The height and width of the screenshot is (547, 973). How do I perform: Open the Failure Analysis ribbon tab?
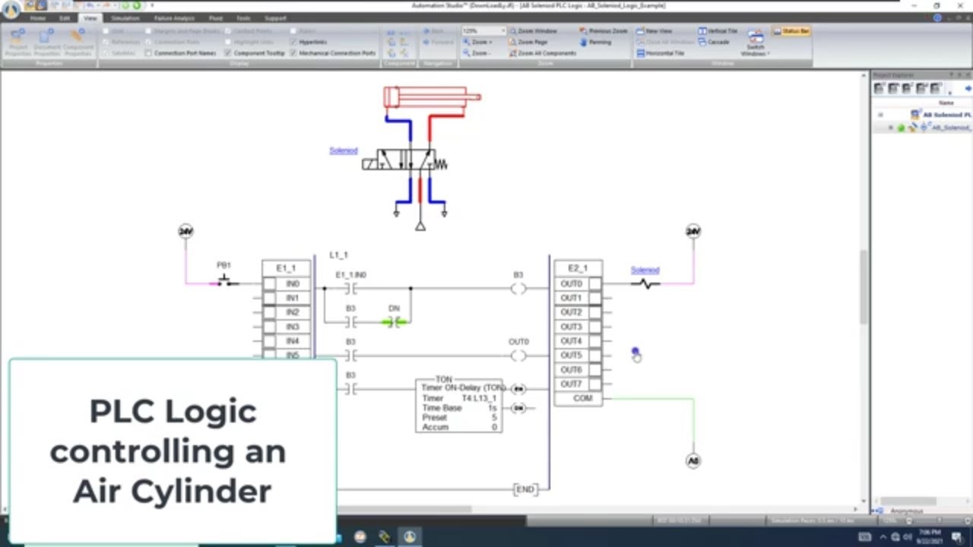174,18
